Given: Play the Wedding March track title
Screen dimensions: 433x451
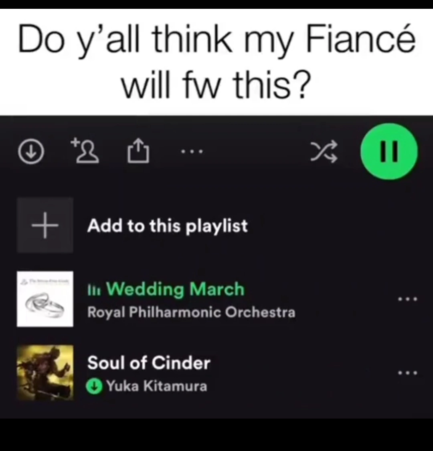Looking at the screenshot, I should click(x=175, y=289).
